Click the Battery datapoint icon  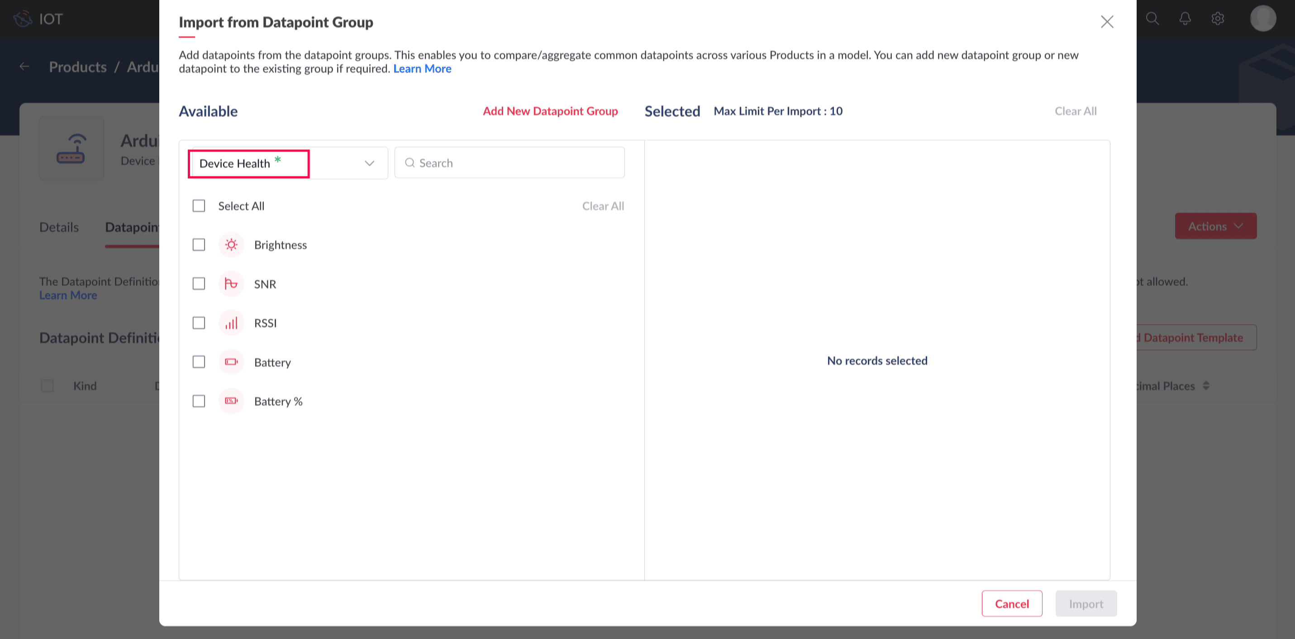coord(231,362)
